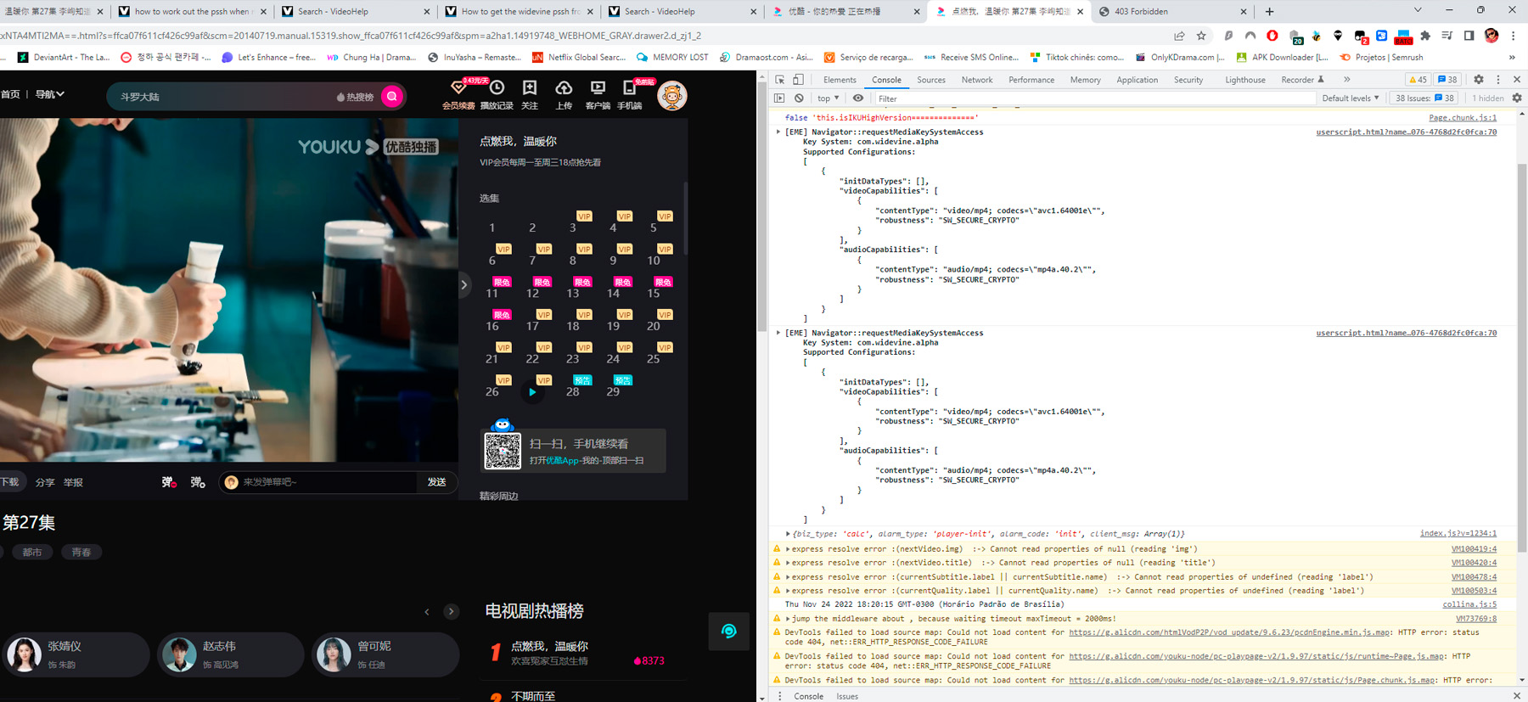The height and width of the screenshot is (702, 1528).
Task: Click the 发送 send danmaku button
Action: 437,482
